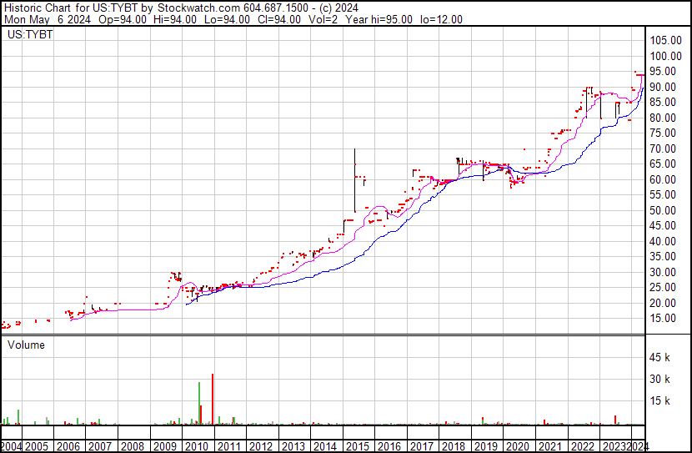Click the US:TYBT symbol label in chart

tap(30, 34)
